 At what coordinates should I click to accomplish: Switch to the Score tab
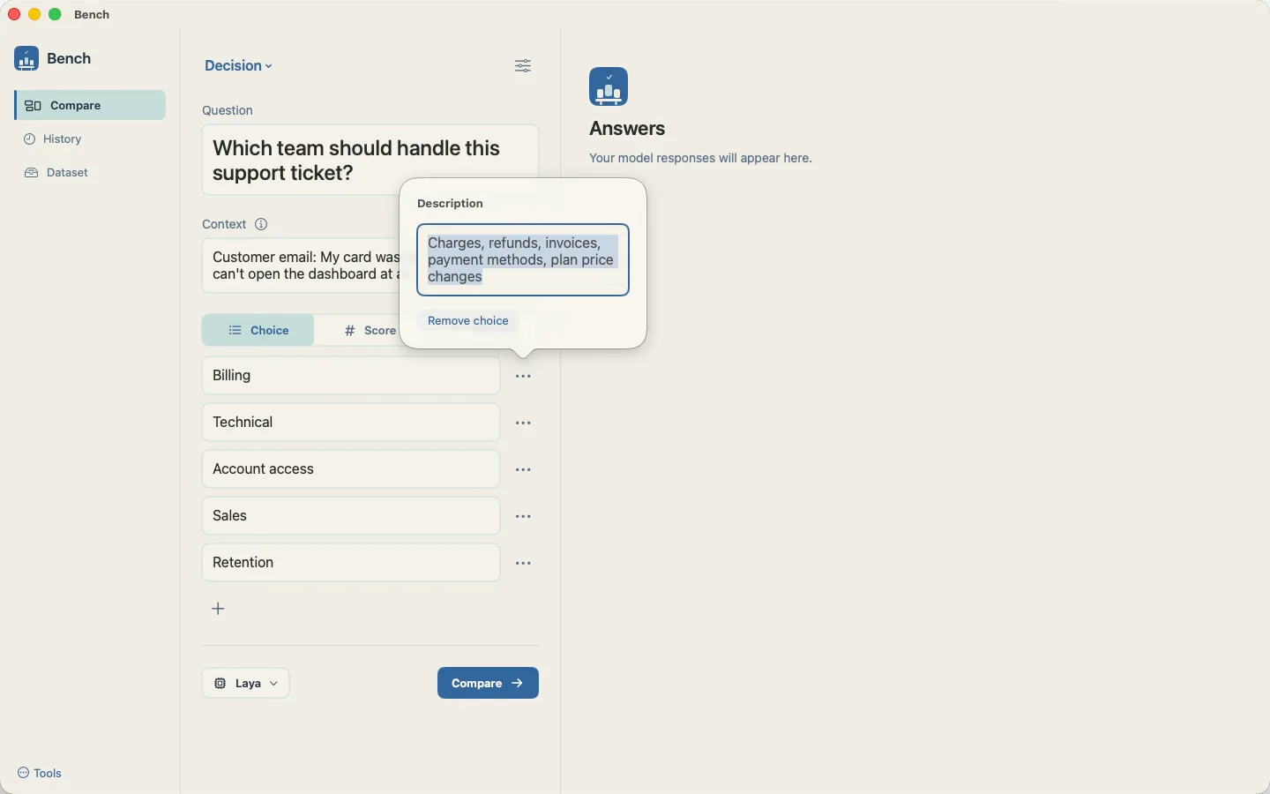pyautogui.click(x=370, y=330)
